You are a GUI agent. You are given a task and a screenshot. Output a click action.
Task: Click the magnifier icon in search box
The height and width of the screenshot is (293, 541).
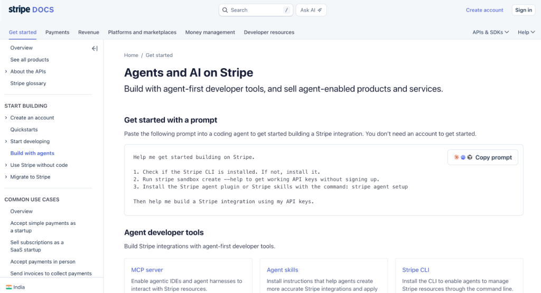225,10
